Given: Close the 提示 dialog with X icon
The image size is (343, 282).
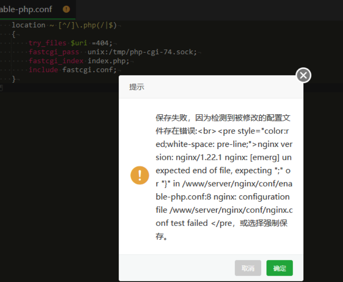Looking at the screenshot, I should 303,75.
